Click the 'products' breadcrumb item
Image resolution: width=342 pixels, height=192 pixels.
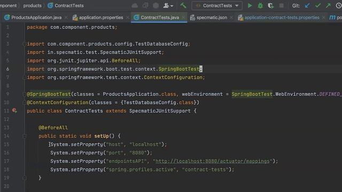(32, 6)
